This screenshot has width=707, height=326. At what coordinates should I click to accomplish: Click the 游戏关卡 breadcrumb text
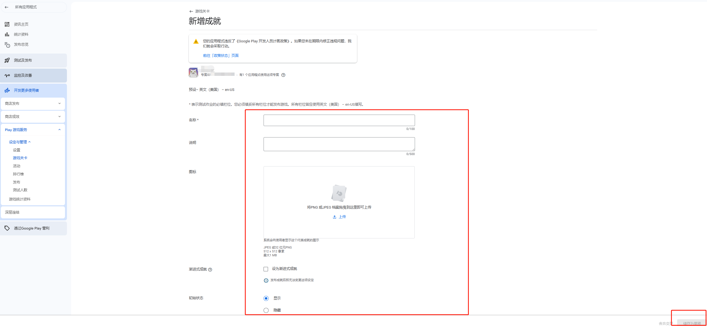(202, 11)
